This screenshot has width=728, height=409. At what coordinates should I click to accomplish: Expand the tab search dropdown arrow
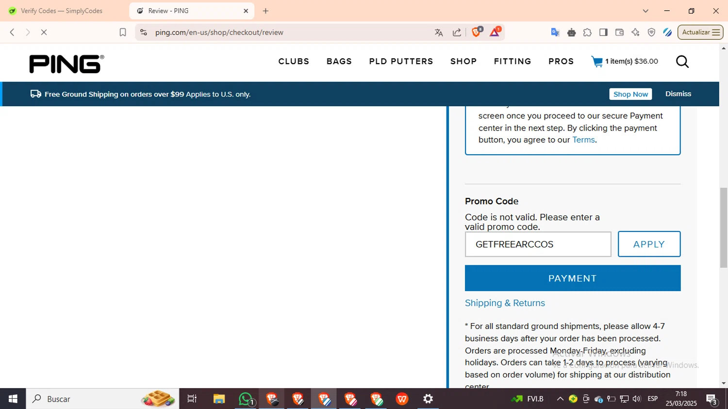coord(645,11)
